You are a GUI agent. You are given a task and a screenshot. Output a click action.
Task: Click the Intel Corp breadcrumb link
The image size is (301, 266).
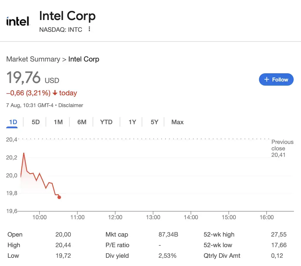pyautogui.click(x=84, y=59)
